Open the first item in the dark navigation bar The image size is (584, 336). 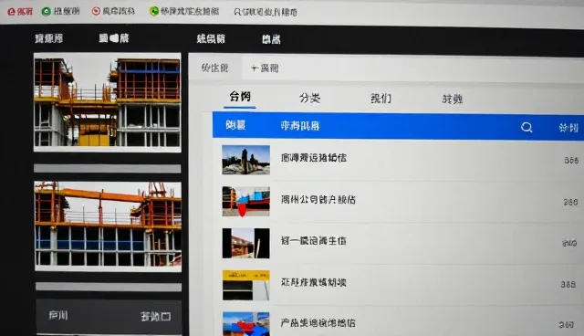(x=48, y=38)
